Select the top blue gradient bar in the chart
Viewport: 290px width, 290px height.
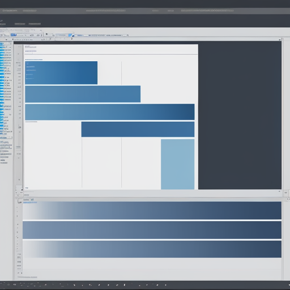[61, 72]
